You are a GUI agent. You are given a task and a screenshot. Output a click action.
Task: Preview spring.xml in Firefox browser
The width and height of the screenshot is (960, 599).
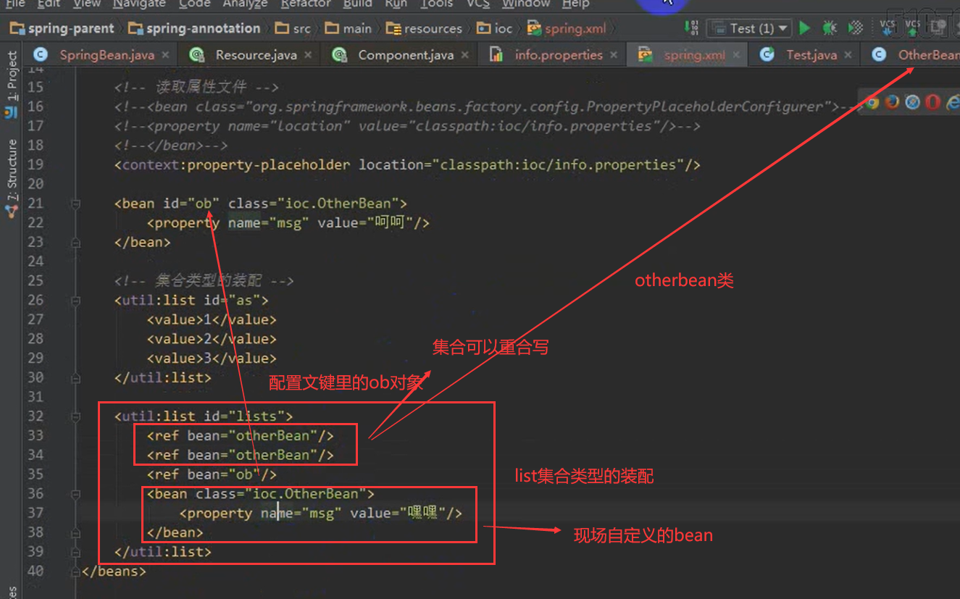coord(893,102)
